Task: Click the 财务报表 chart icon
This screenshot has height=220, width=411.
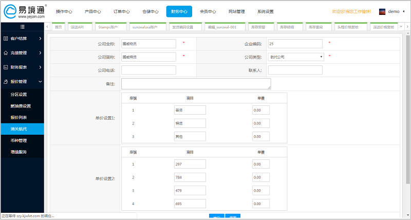Action: tap(6, 67)
